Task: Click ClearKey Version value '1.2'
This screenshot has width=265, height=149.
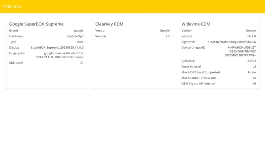Action: (168, 36)
